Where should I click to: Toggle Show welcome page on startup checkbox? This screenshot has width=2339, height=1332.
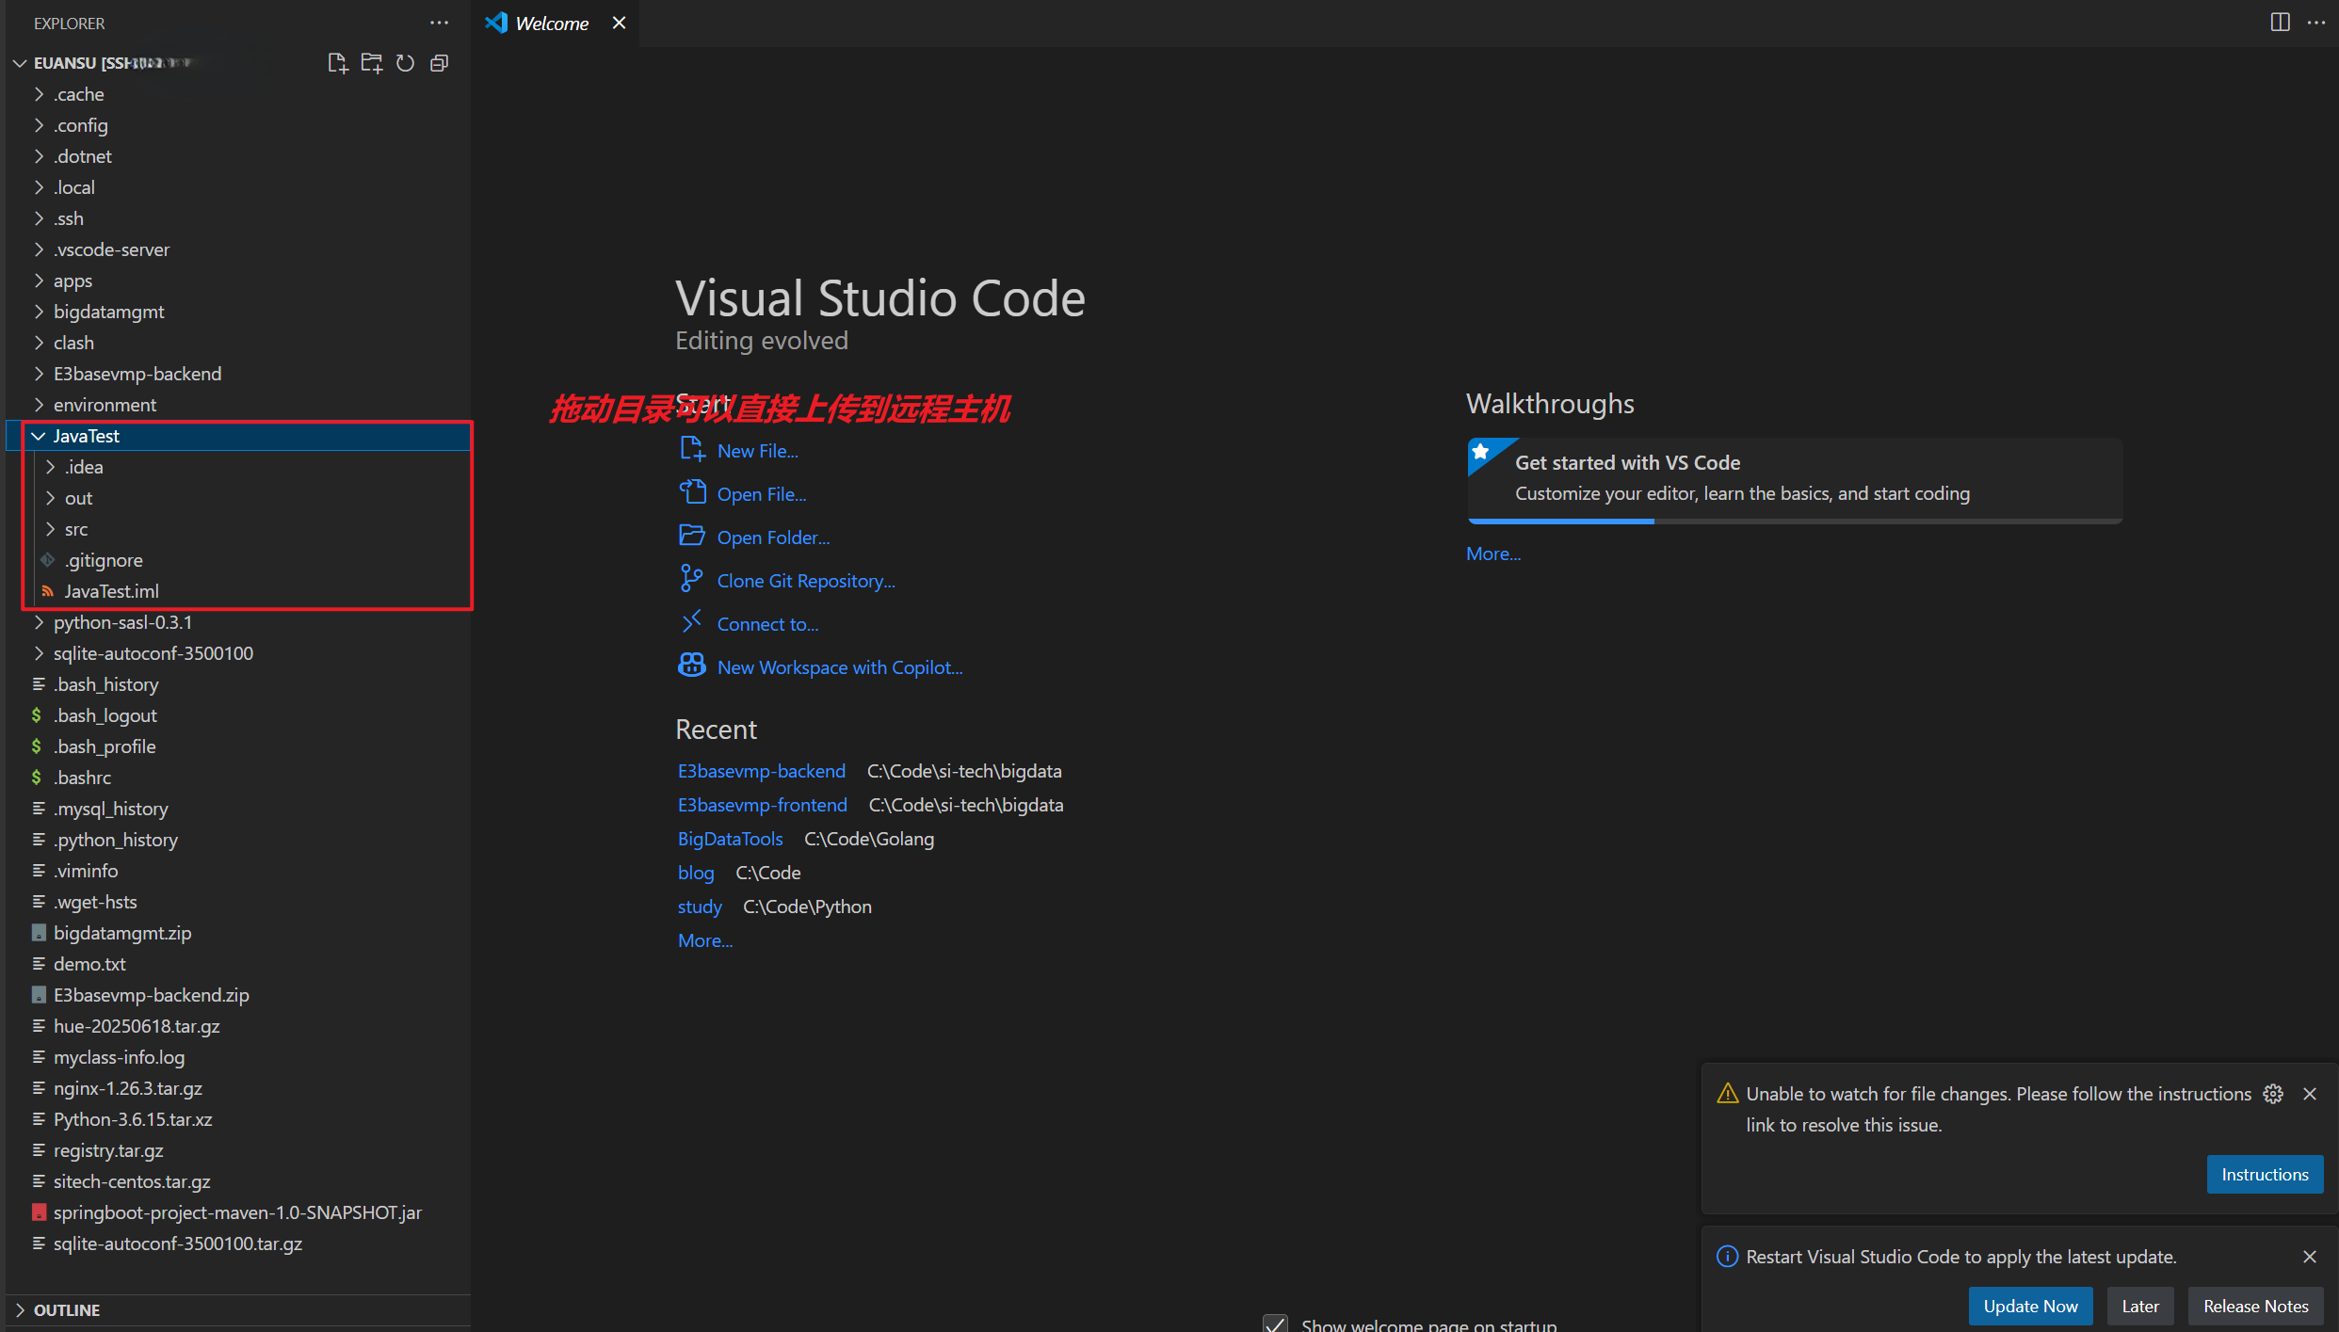coord(1275,1324)
